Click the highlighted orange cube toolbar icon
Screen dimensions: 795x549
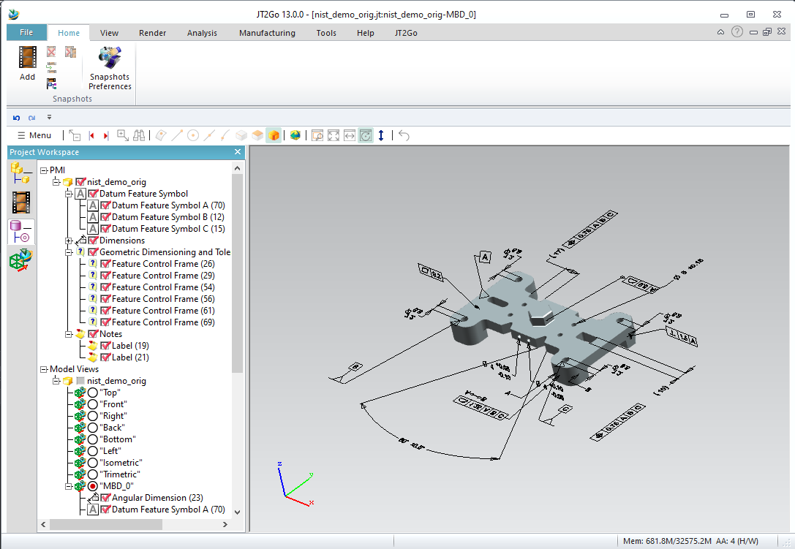tap(274, 135)
